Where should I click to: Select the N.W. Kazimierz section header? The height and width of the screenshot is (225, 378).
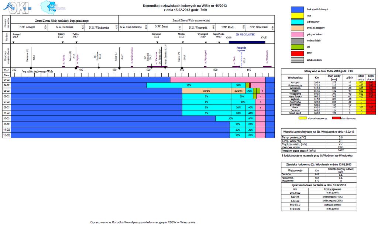point(65,27)
